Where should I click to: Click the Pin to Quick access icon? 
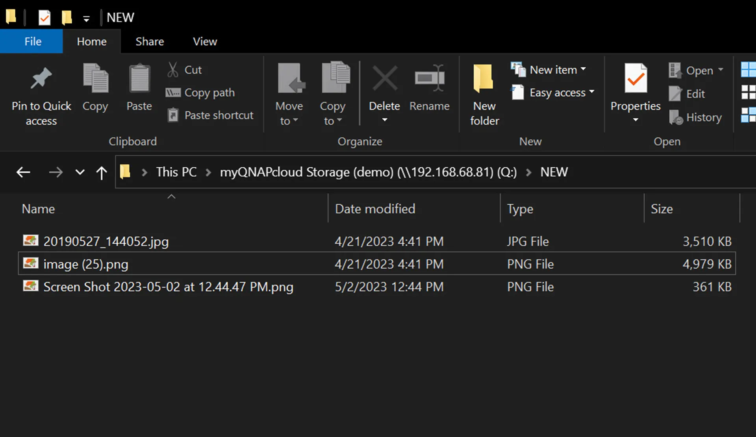point(41,79)
